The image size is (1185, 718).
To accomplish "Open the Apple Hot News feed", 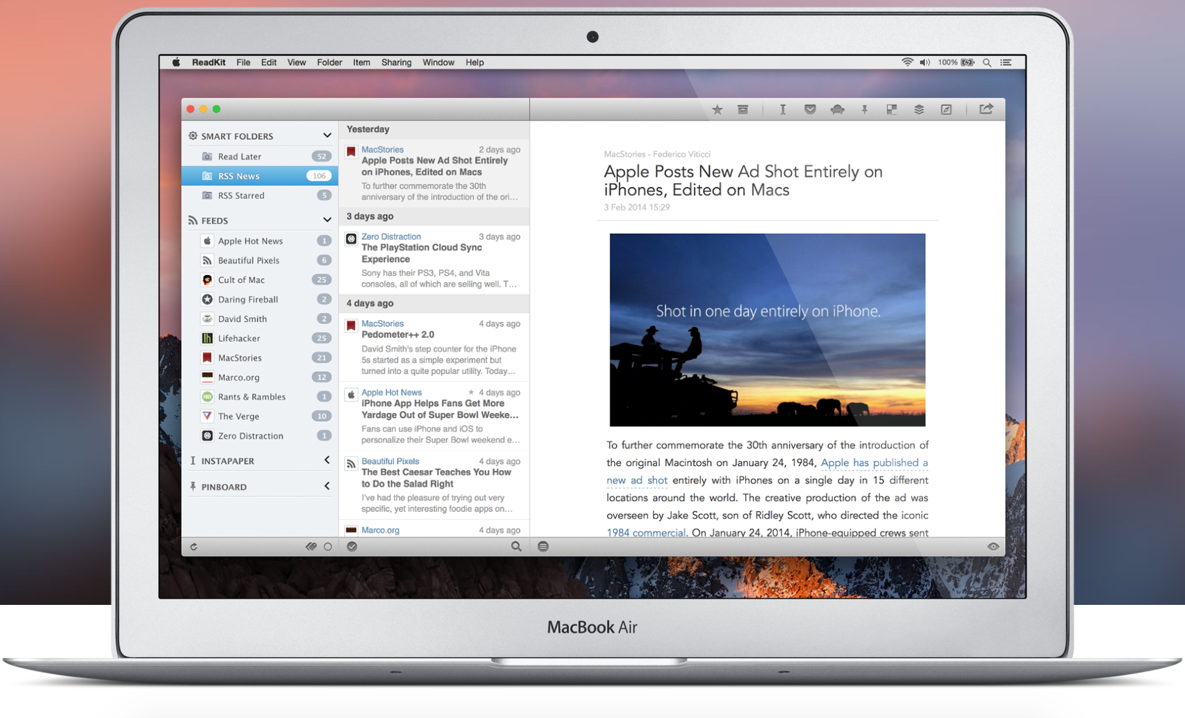I will coord(259,241).
